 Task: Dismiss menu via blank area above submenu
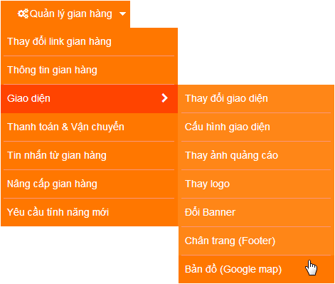tap(256, 43)
